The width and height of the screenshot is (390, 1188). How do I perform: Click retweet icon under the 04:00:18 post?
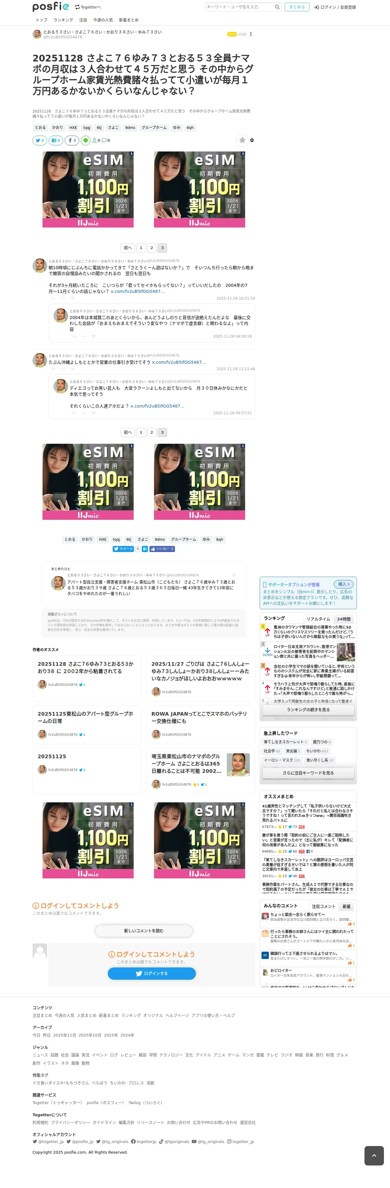pyautogui.click(x=84, y=336)
